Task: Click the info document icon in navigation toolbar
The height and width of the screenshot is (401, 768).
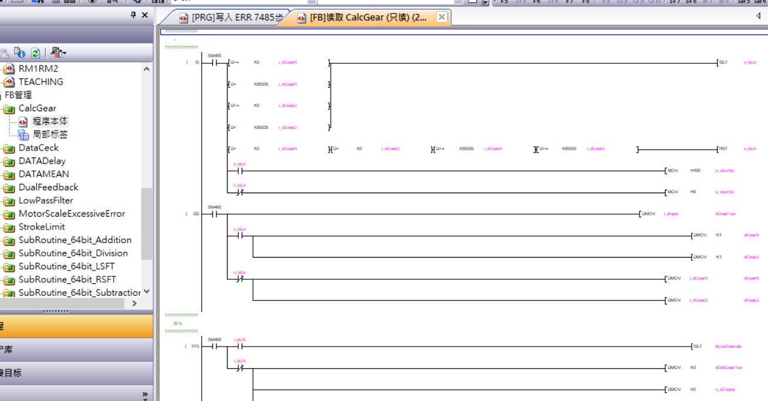Action: [x=19, y=53]
